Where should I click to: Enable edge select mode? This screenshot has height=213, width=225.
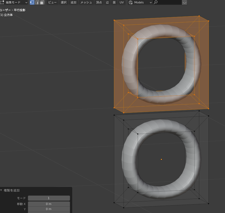(x=37, y=2)
